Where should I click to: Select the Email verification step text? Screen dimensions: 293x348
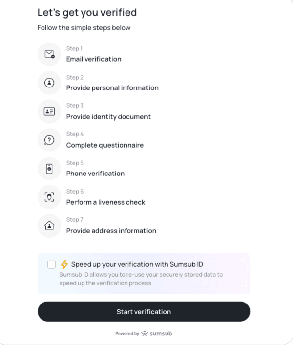[x=93, y=59]
